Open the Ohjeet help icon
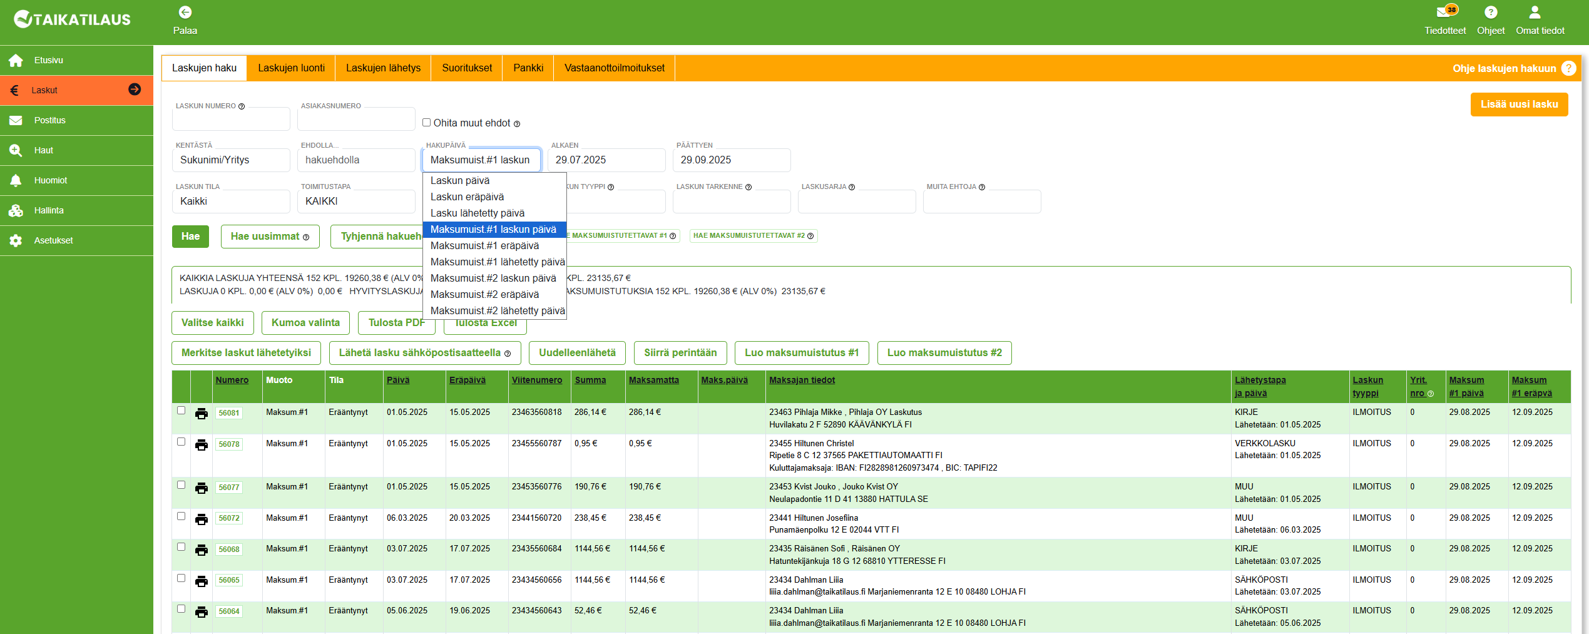 click(1490, 13)
